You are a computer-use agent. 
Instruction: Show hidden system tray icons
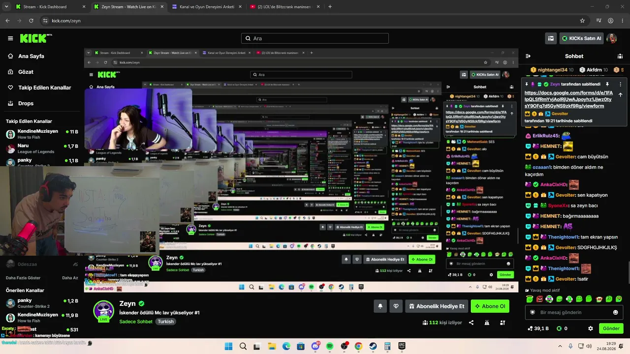560,346
